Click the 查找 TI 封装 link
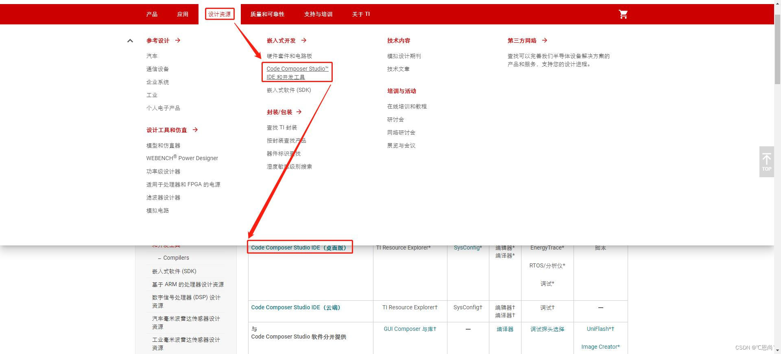 [x=282, y=128]
